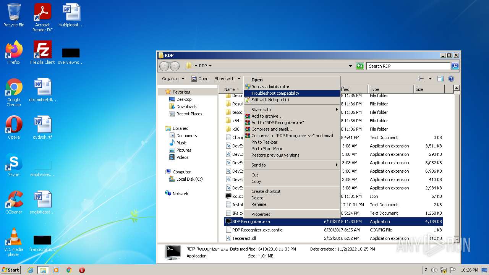Open VLC media player desktop icon

tap(14, 242)
